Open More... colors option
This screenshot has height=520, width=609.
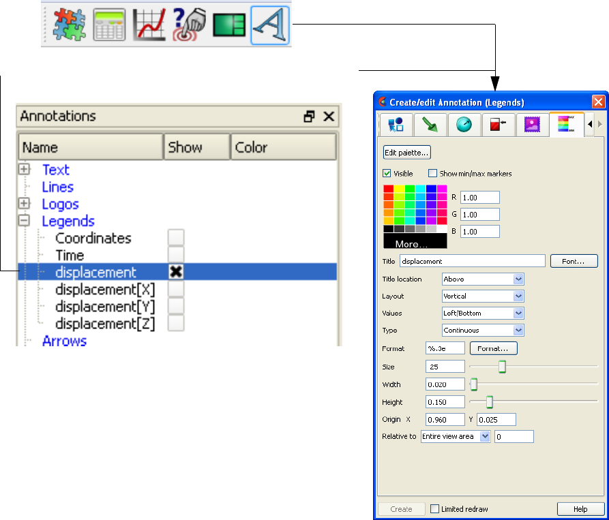415,241
